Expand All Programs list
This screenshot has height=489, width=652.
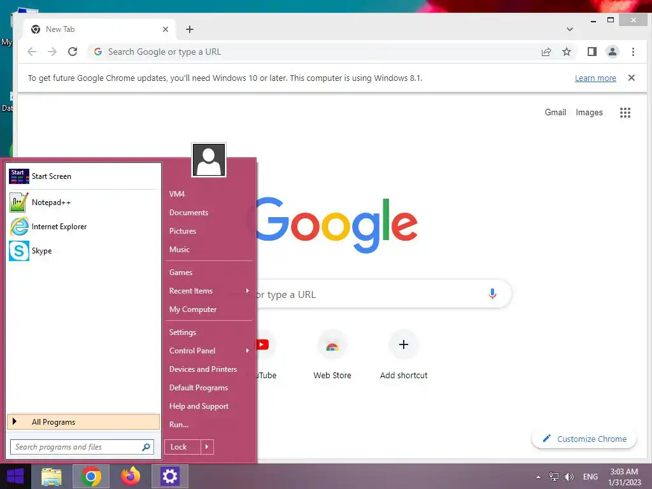click(83, 422)
